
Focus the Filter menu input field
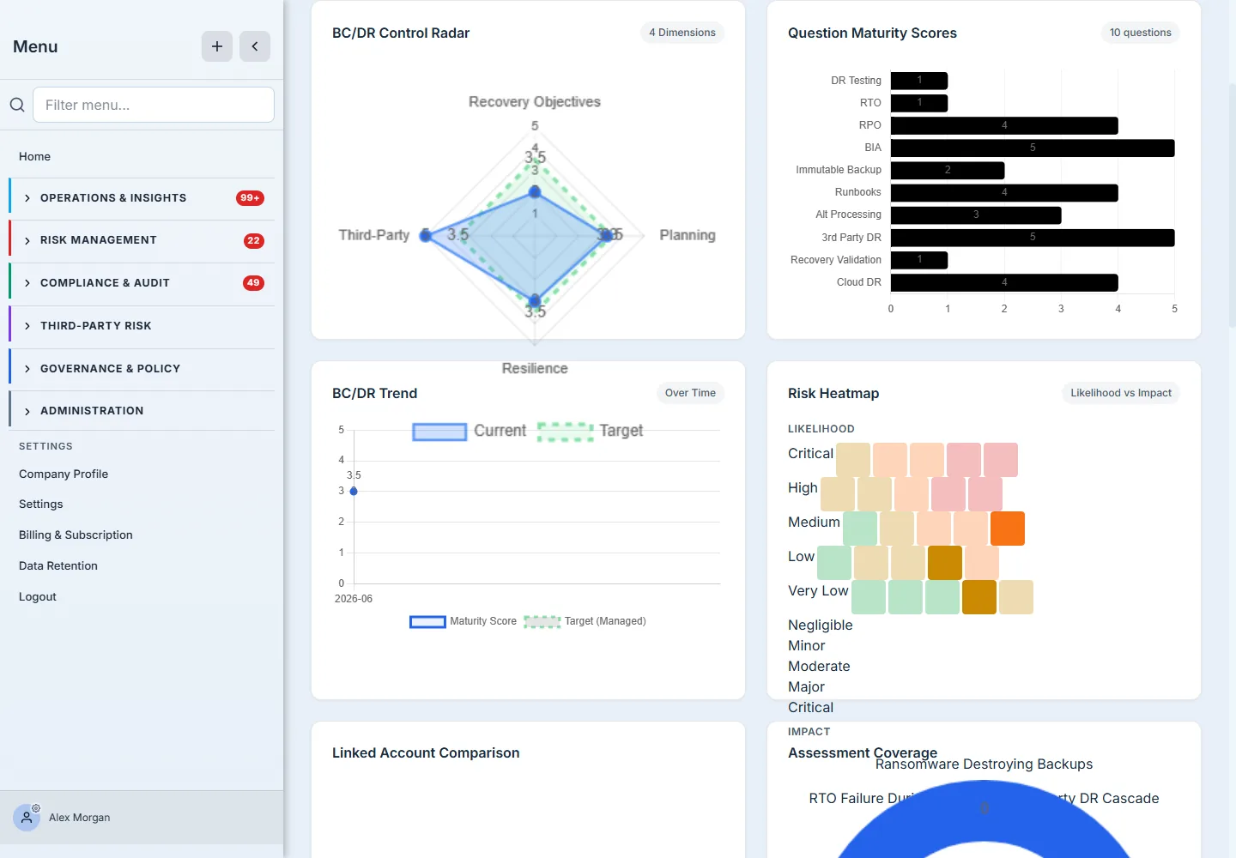[x=154, y=105]
